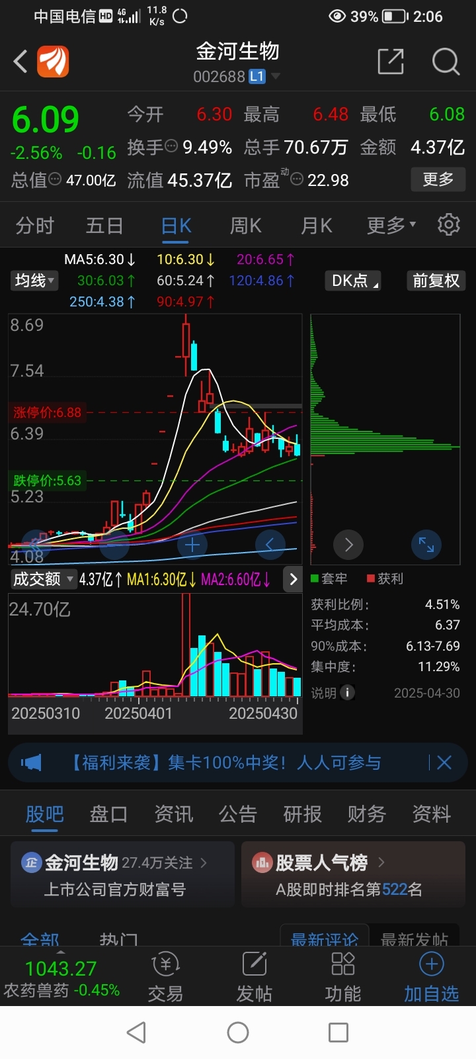The height and width of the screenshot is (1059, 476).
Task: Open search with the magnifier icon
Action: [446, 62]
